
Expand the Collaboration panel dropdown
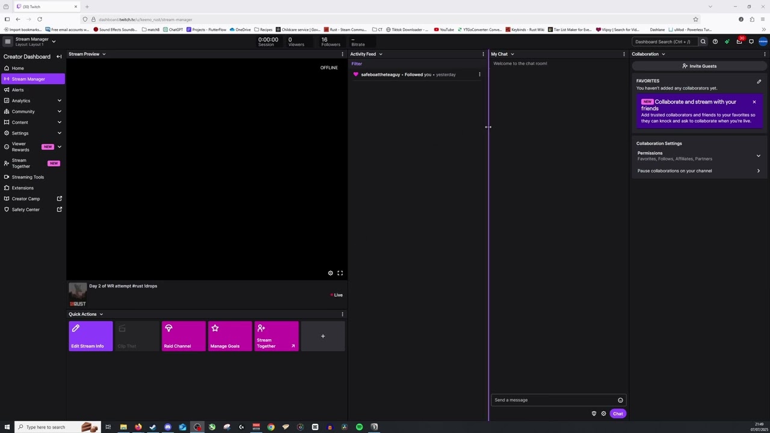pos(663,54)
